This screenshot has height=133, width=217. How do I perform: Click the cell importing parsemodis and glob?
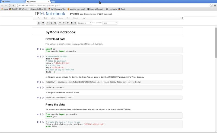pos(114,115)
